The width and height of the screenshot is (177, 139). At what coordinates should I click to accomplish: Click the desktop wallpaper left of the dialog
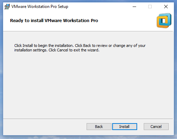click(x=1, y=69)
